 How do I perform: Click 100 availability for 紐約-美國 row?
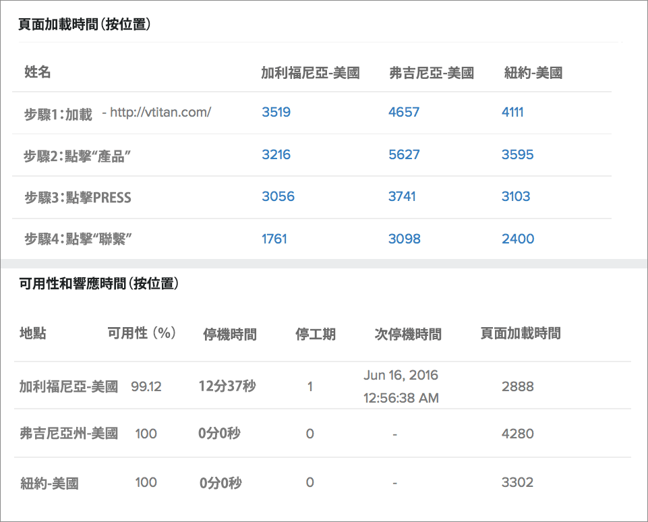pyautogui.click(x=146, y=482)
